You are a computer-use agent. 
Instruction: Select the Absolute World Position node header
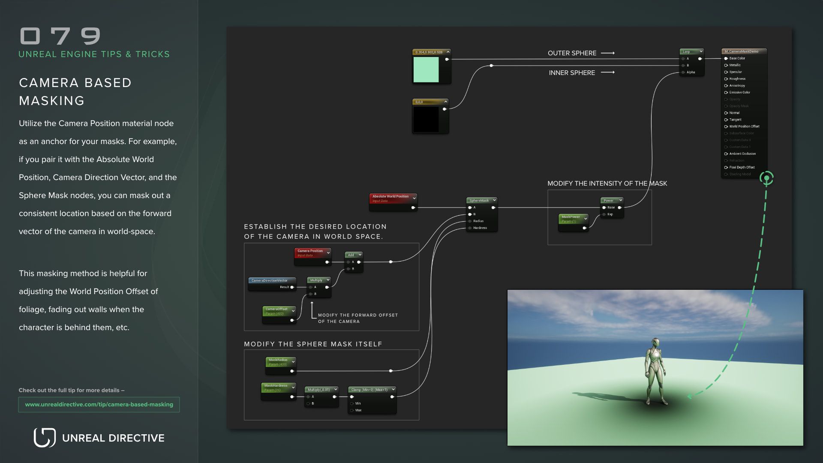pos(390,196)
